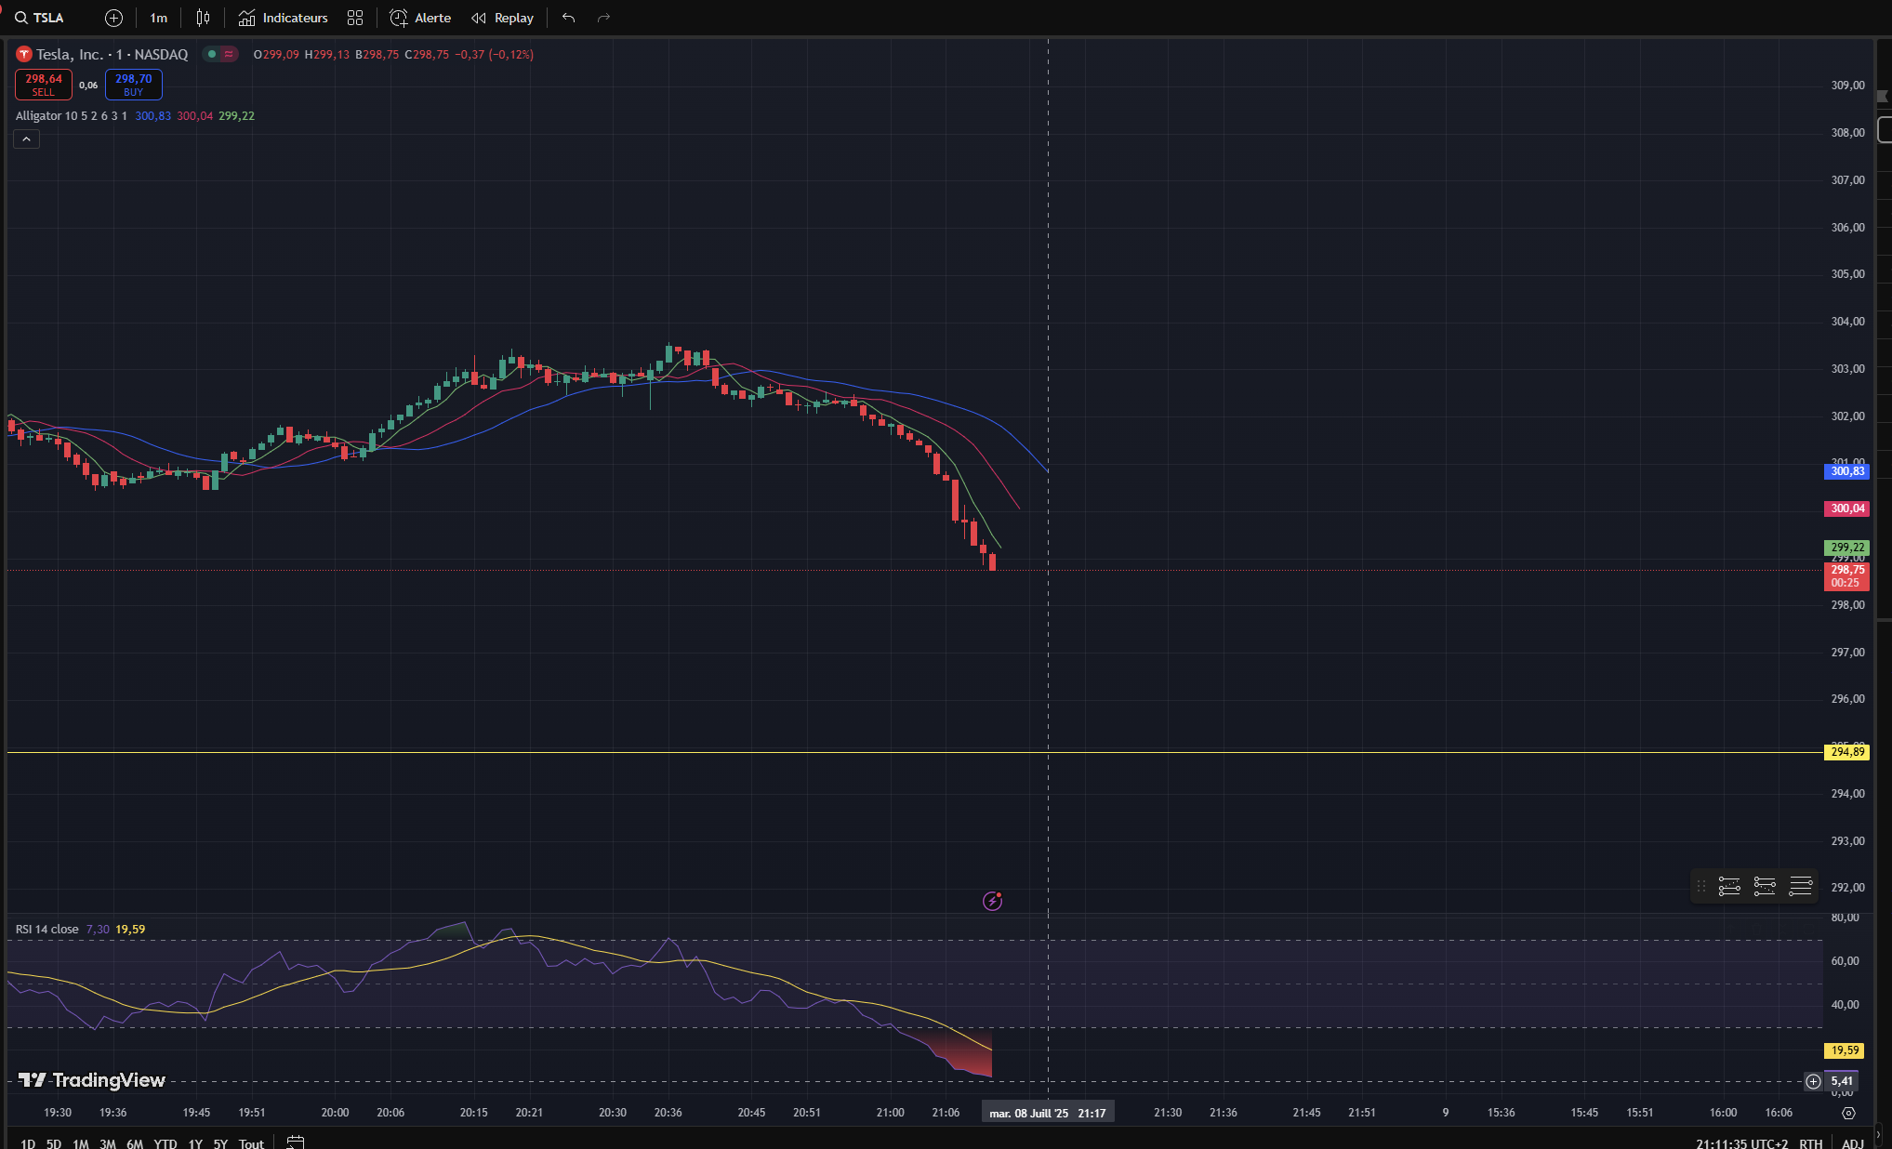The image size is (1892, 1149).
Task: Click the 298,75 current price countdown label
Action: coord(1847,576)
